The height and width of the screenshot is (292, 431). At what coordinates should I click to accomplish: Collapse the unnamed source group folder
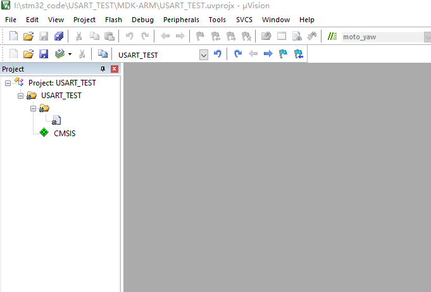(x=33, y=108)
